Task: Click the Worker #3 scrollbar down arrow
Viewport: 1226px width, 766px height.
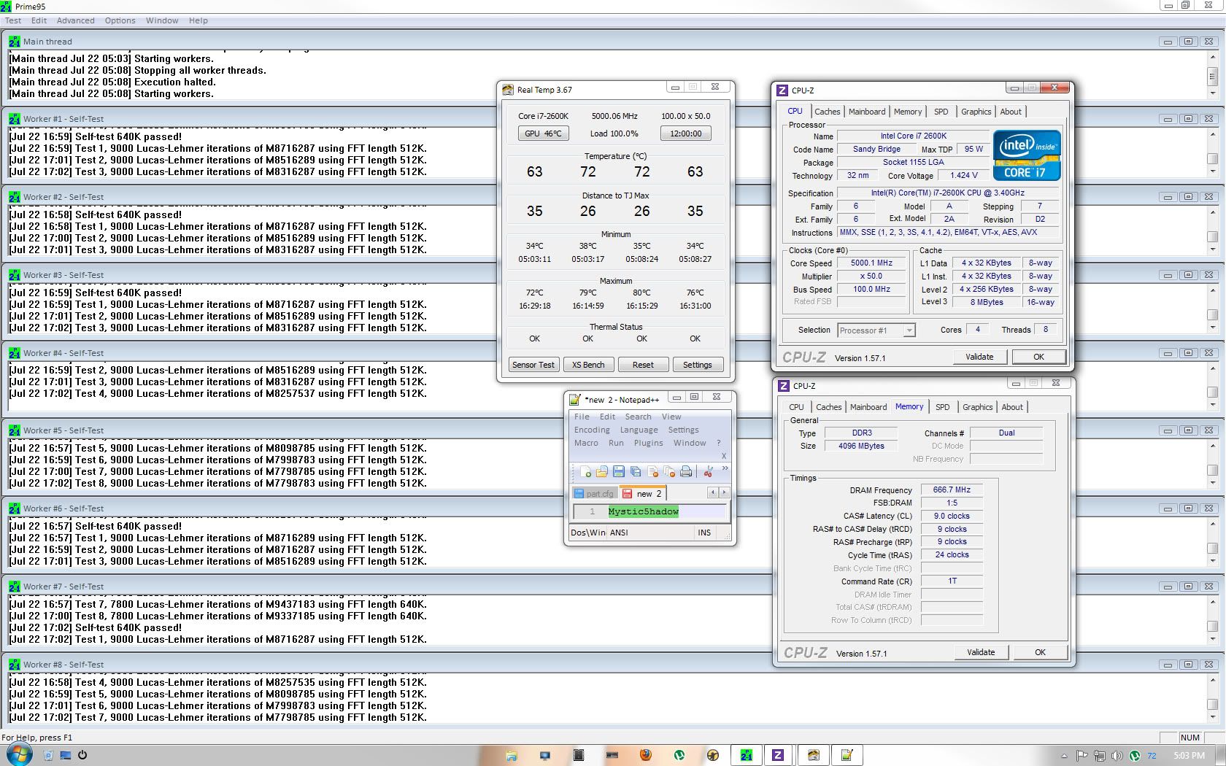Action: [1212, 328]
